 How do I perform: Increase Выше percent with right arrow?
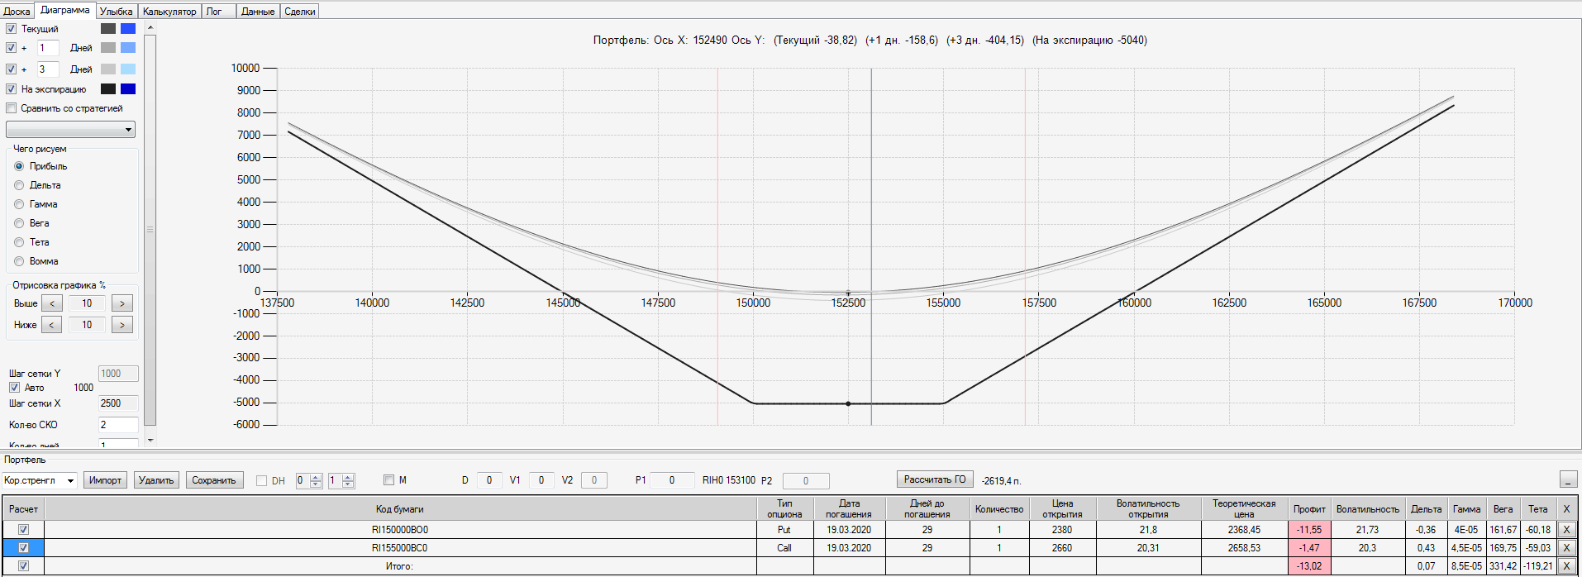click(x=122, y=303)
